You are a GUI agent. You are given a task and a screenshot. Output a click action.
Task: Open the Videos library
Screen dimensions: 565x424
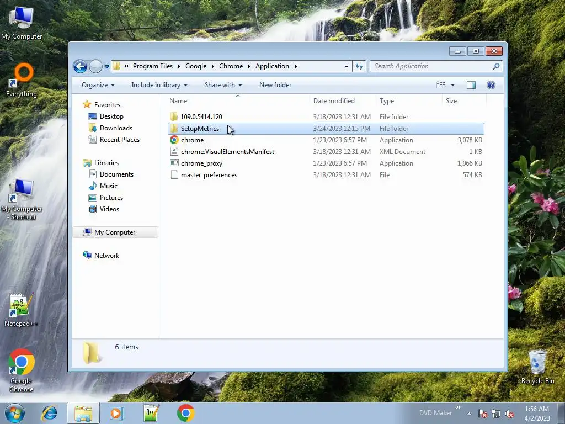click(x=109, y=209)
